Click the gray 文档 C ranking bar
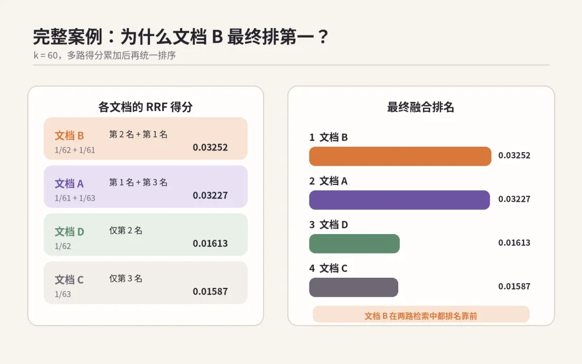The image size is (582, 364). click(354, 287)
